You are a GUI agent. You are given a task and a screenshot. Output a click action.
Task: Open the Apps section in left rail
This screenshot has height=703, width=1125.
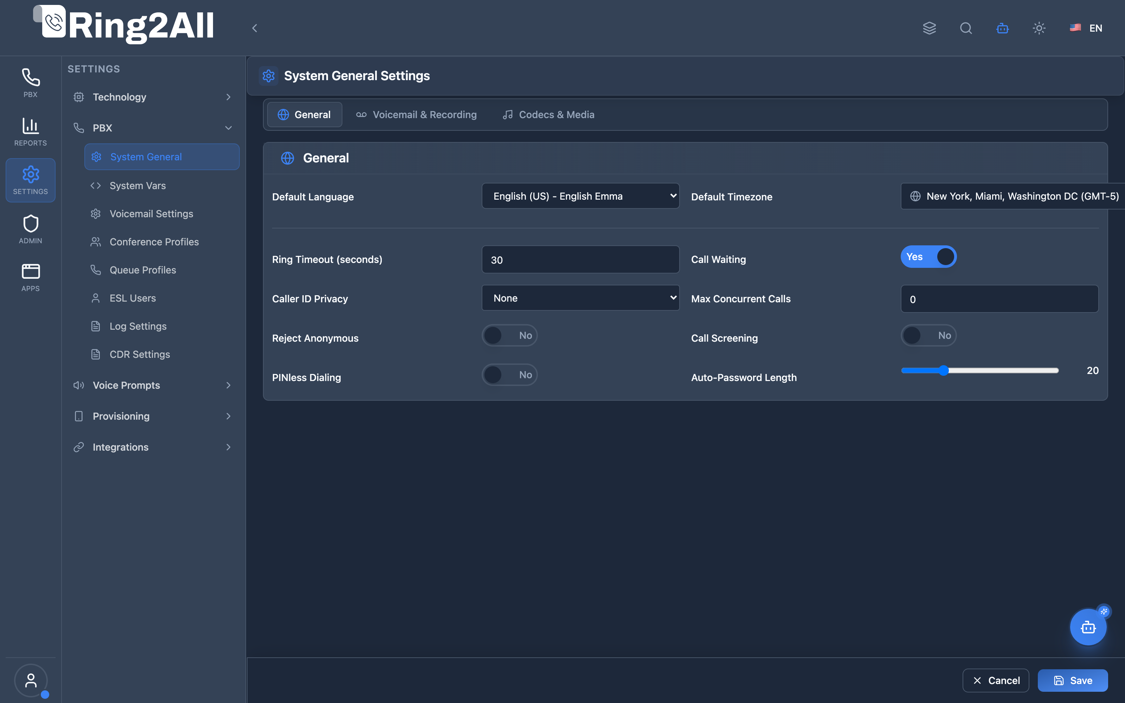(x=30, y=278)
